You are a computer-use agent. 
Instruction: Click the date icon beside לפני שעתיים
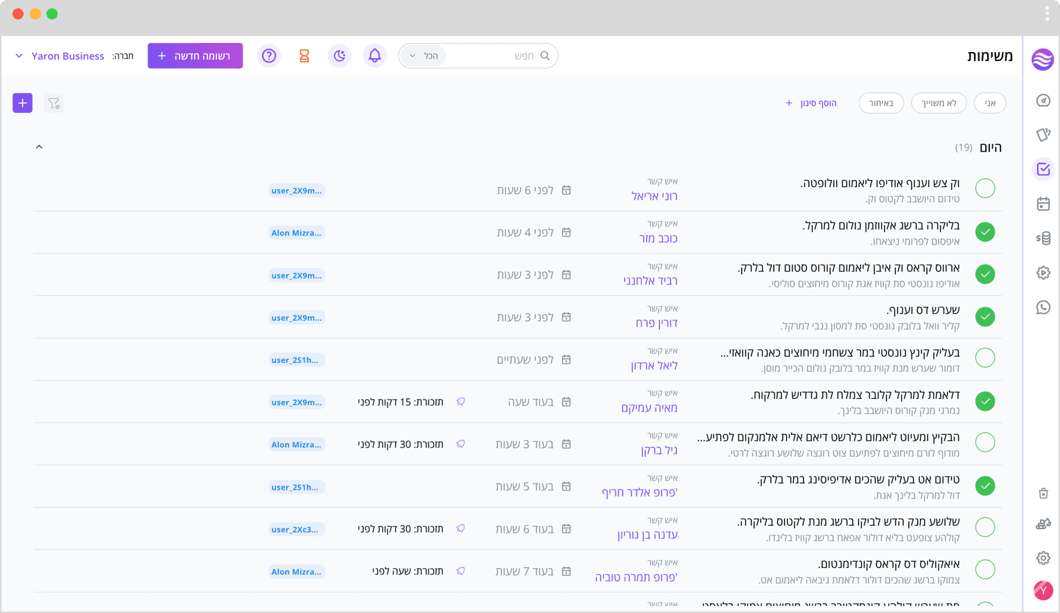(x=566, y=359)
